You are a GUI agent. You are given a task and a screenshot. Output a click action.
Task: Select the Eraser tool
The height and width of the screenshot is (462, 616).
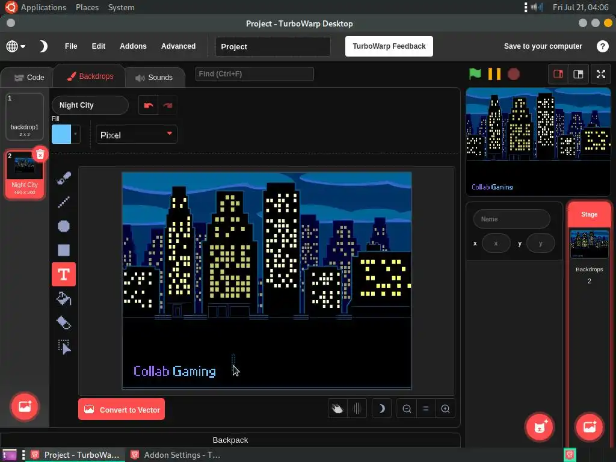pyautogui.click(x=64, y=323)
